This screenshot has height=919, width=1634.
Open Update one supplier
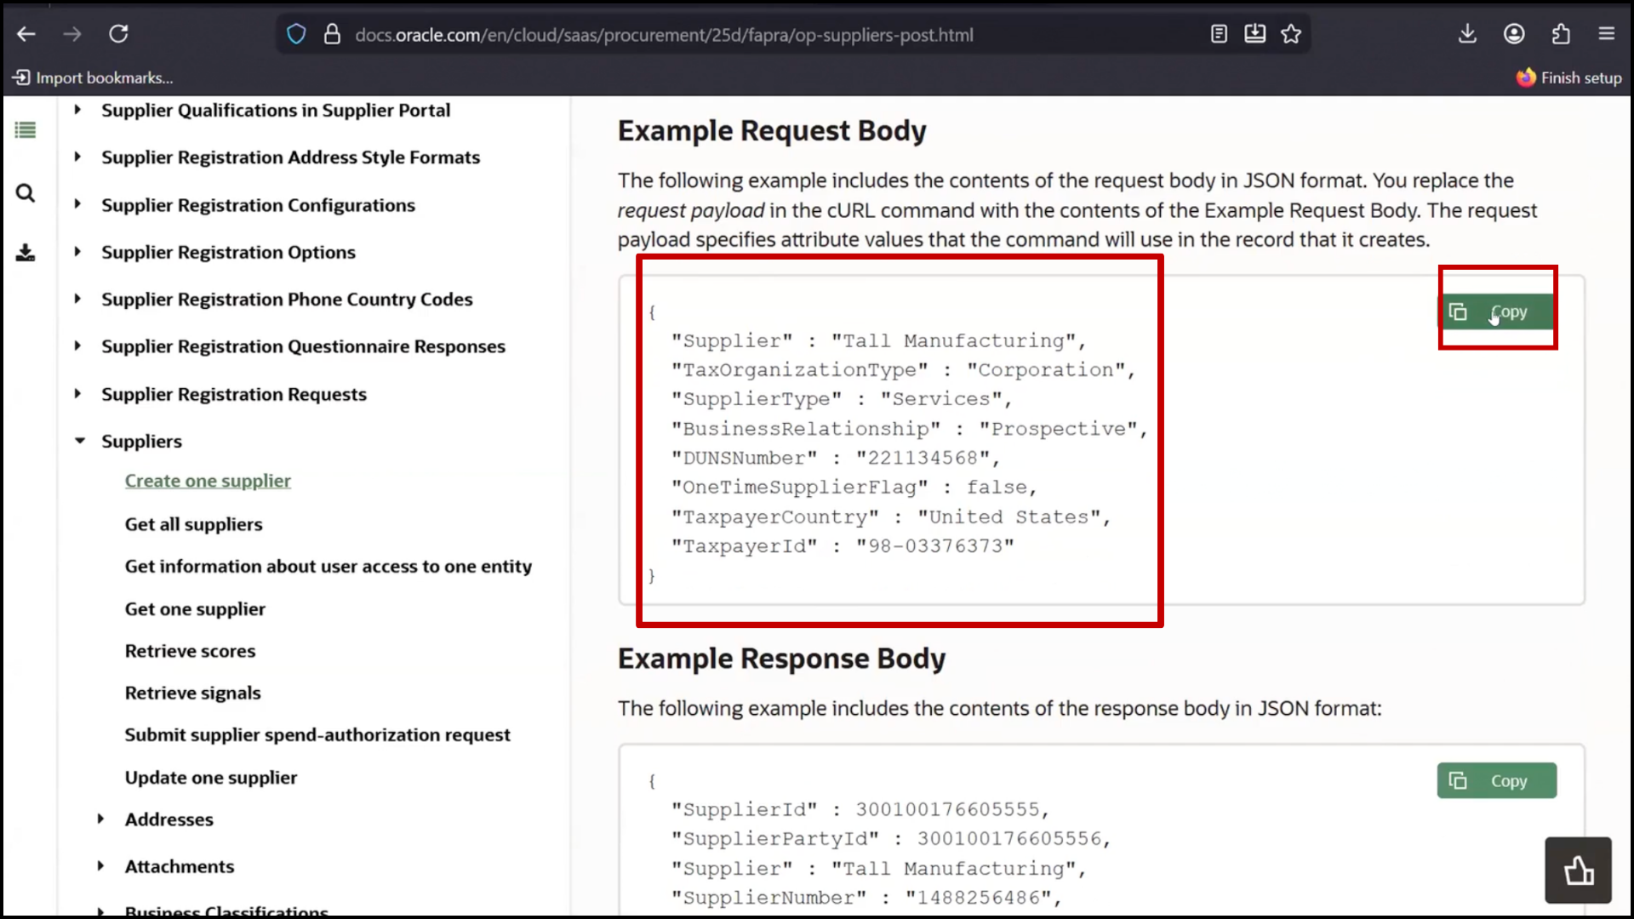pos(211,778)
